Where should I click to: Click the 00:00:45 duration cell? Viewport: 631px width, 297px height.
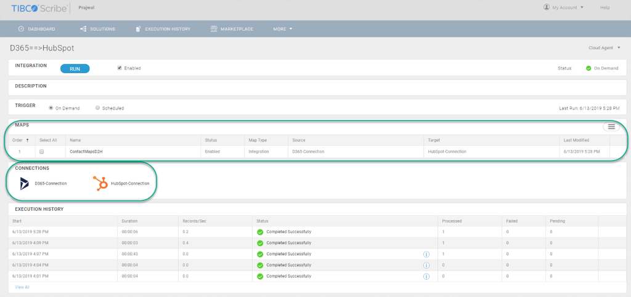[129, 254]
